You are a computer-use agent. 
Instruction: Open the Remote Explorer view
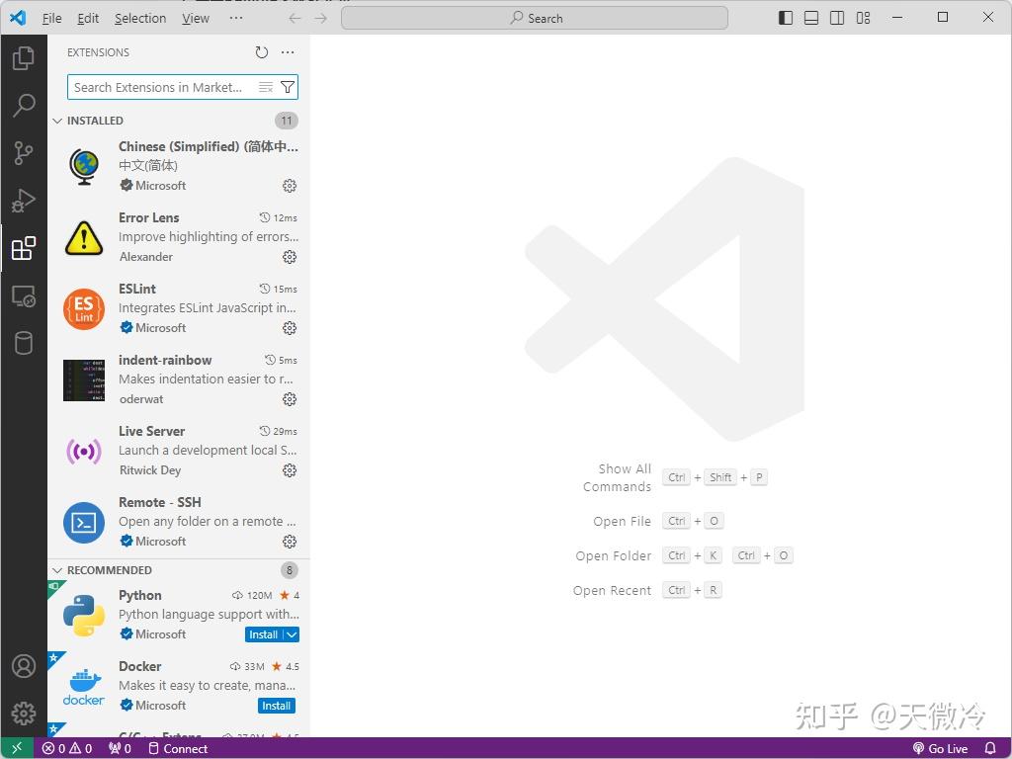(24, 295)
